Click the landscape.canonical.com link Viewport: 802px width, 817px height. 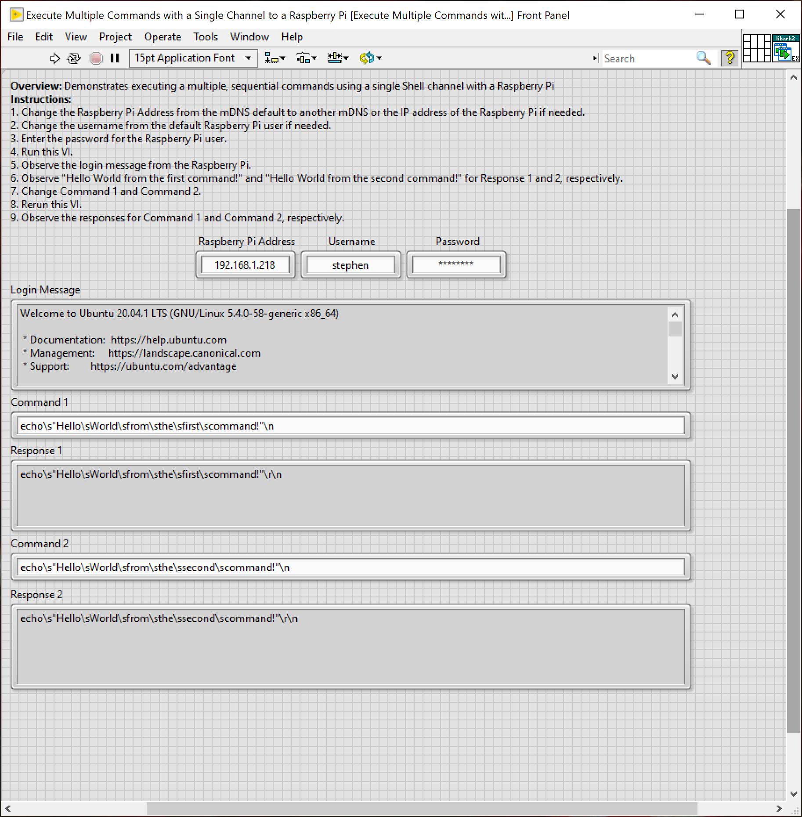point(184,353)
